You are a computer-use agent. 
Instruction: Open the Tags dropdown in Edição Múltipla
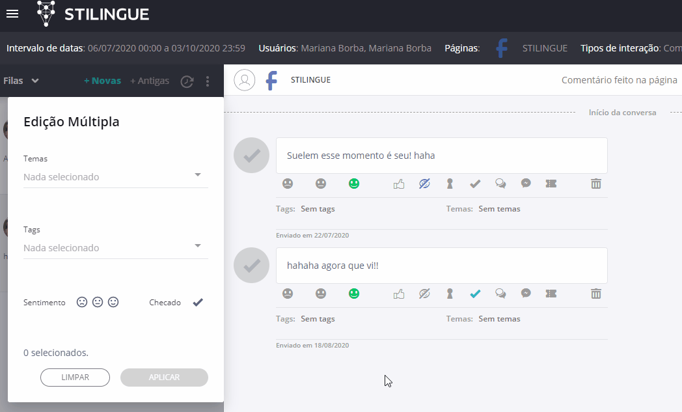pyautogui.click(x=116, y=248)
